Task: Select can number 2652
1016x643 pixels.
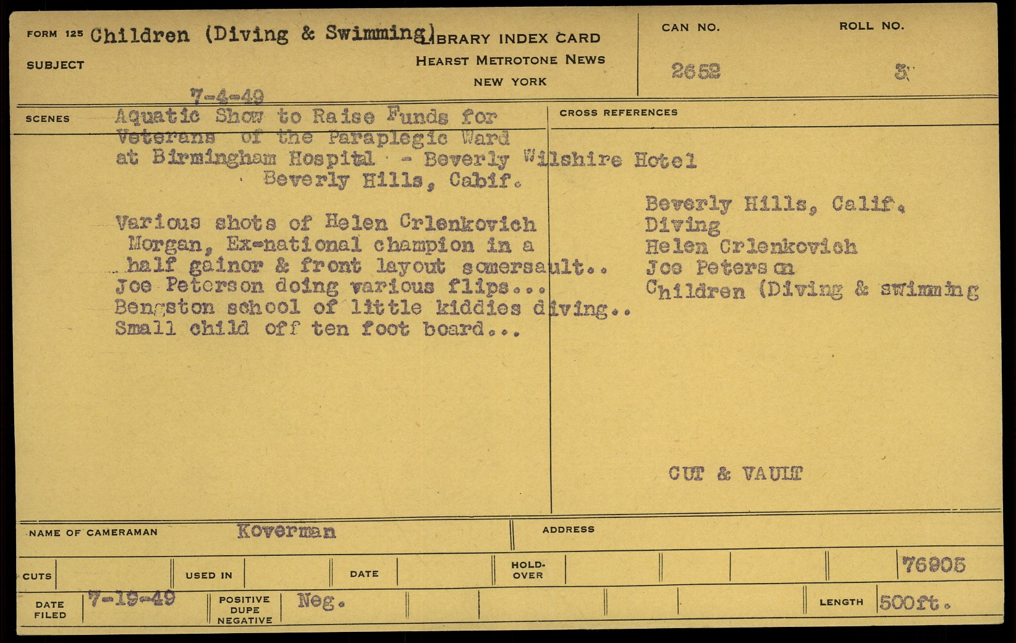Action: click(x=695, y=72)
